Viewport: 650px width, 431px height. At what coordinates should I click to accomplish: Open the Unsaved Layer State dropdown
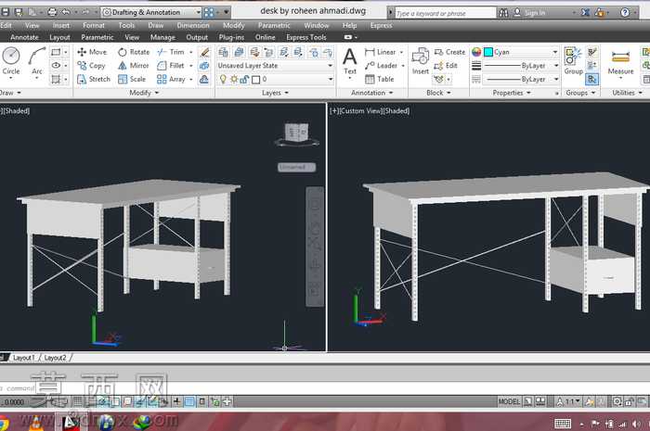point(275,66)
